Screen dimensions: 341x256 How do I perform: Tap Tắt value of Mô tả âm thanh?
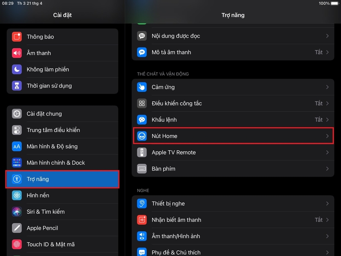click(318, 52)
